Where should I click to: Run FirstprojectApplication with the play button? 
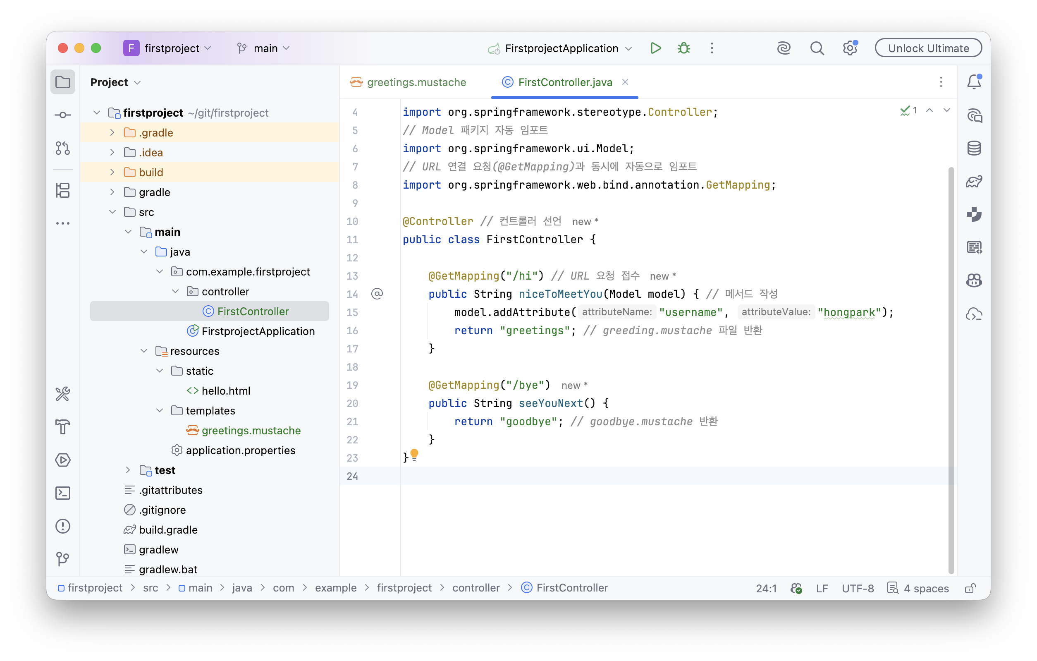point(656,48)
